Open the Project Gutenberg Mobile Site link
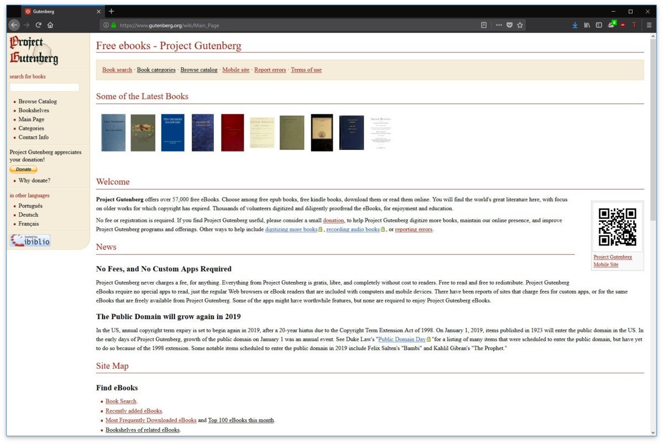This screenshot has width=663, height=444. click(x=613, y=261)
